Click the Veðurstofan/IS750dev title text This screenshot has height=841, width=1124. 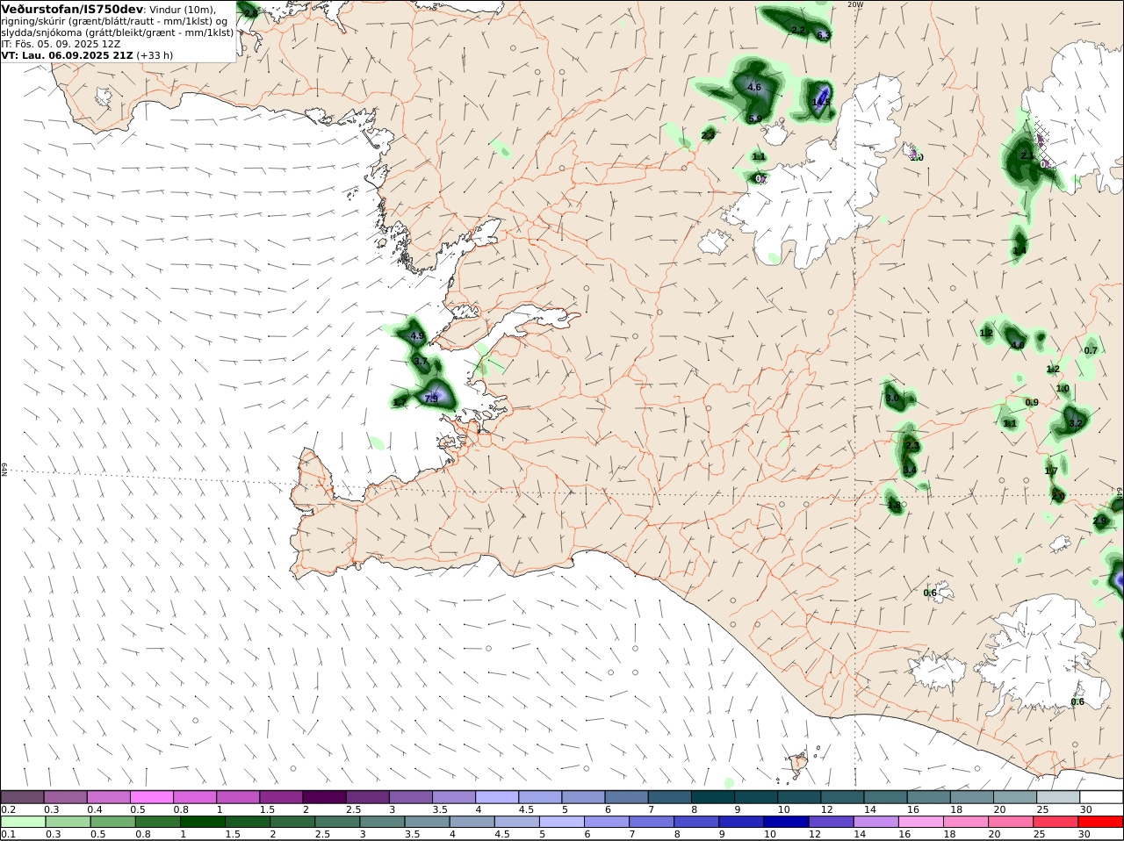click(x=72, y=9)
